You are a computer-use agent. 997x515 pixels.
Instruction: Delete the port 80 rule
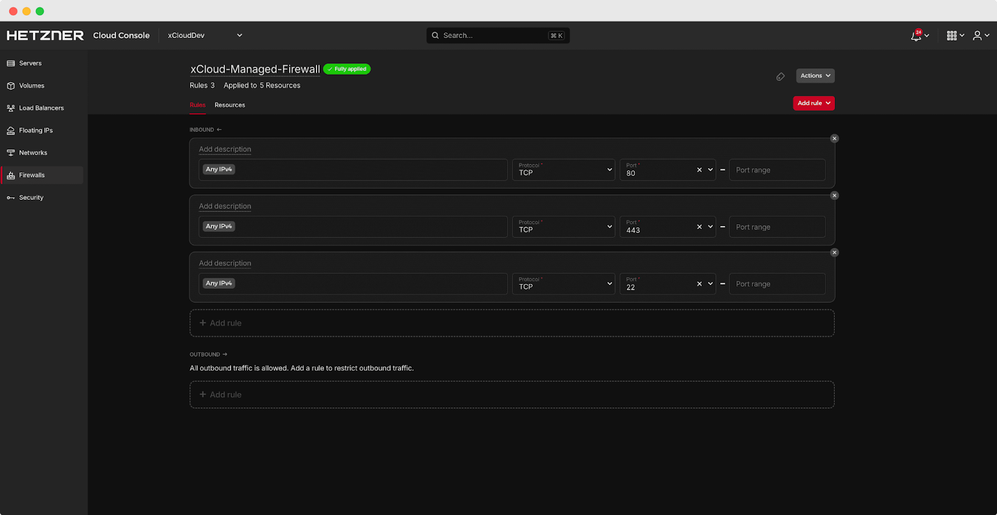834,138
